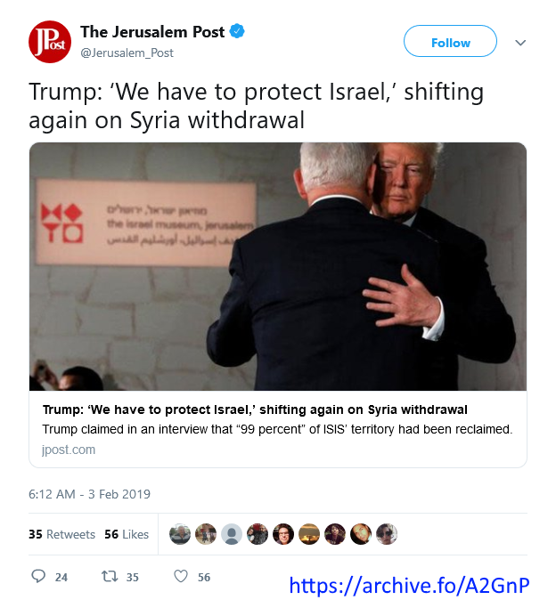Viewport: 556px width, 616px height.
Task: View the 56 Likes list
Action: pos(127,534)
